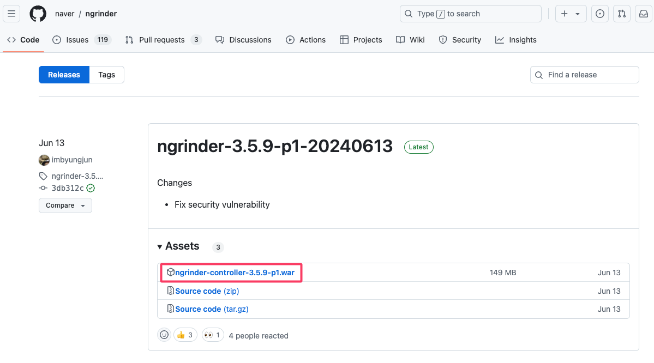
Task: Click the Fix security vulnerability text
Action: [222, 204]
